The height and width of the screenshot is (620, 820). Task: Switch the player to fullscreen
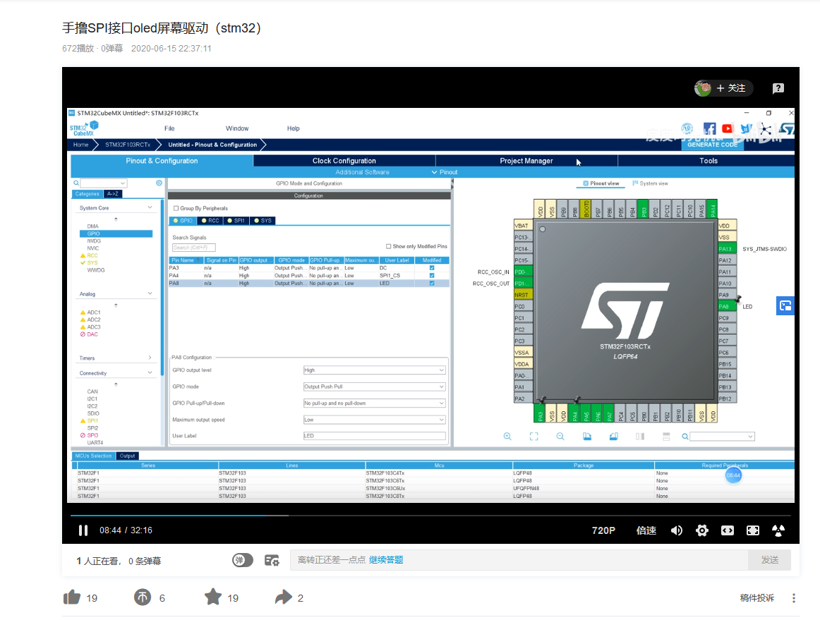pyautogui.click(x=752, y=530)
